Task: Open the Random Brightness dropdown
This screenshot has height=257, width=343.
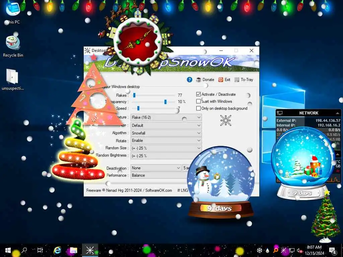Action: click(166, 156)
